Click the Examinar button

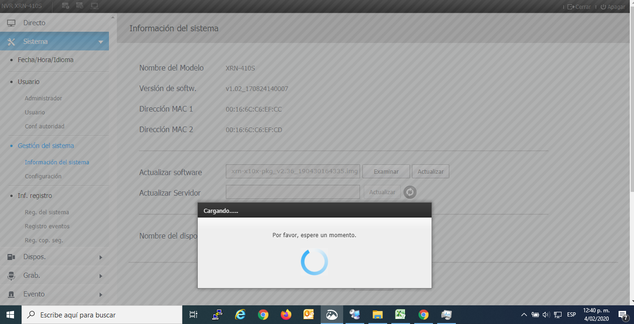[x=386, y=171]
